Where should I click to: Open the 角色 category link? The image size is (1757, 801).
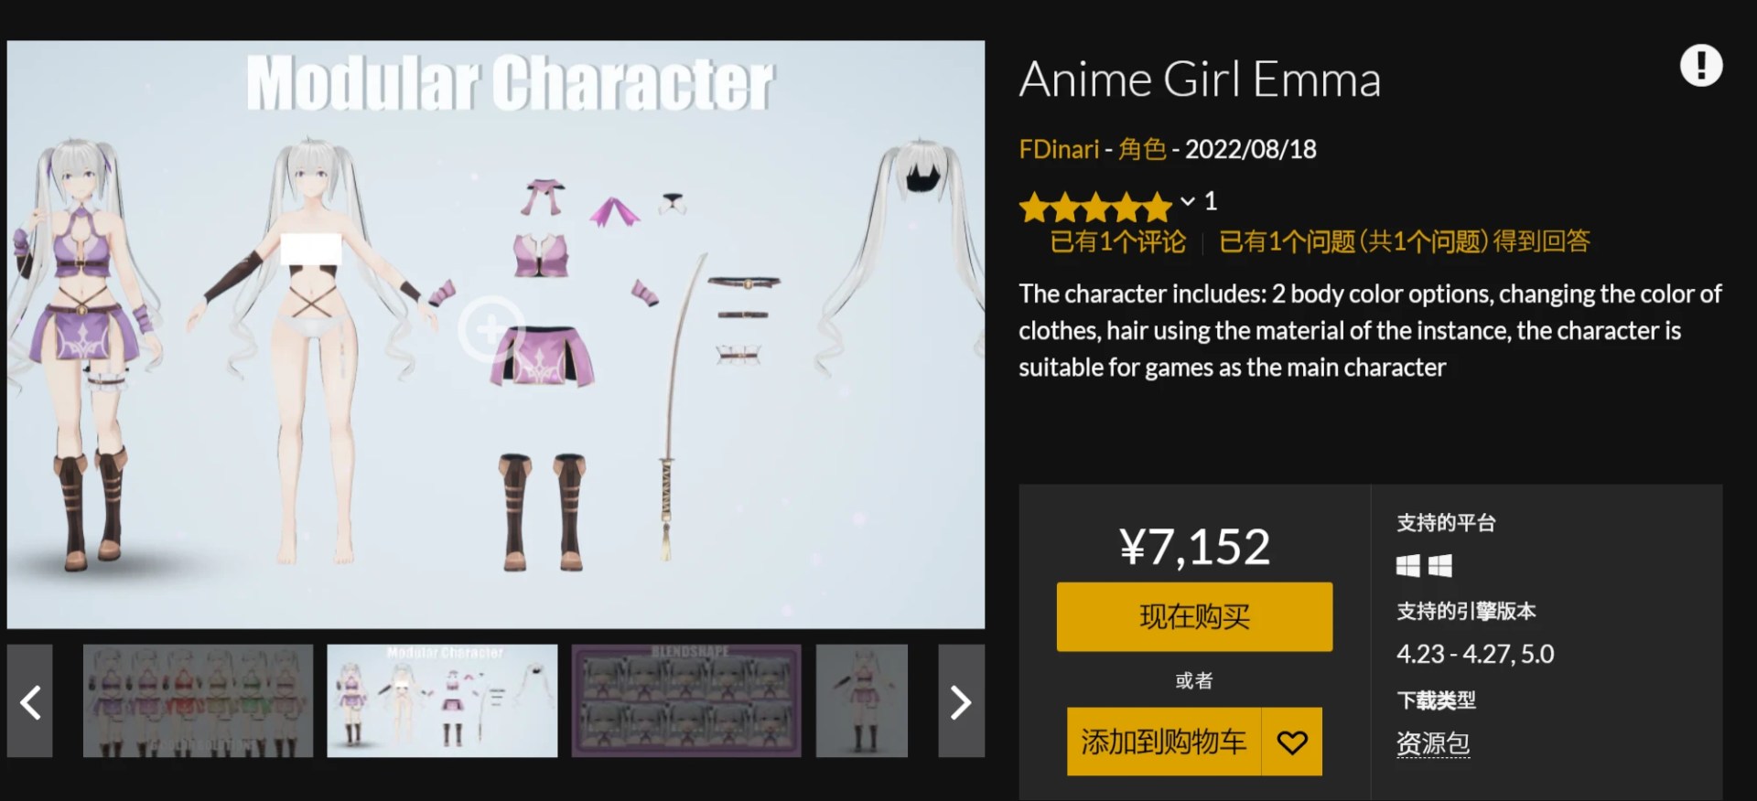tap(1142, 149)
